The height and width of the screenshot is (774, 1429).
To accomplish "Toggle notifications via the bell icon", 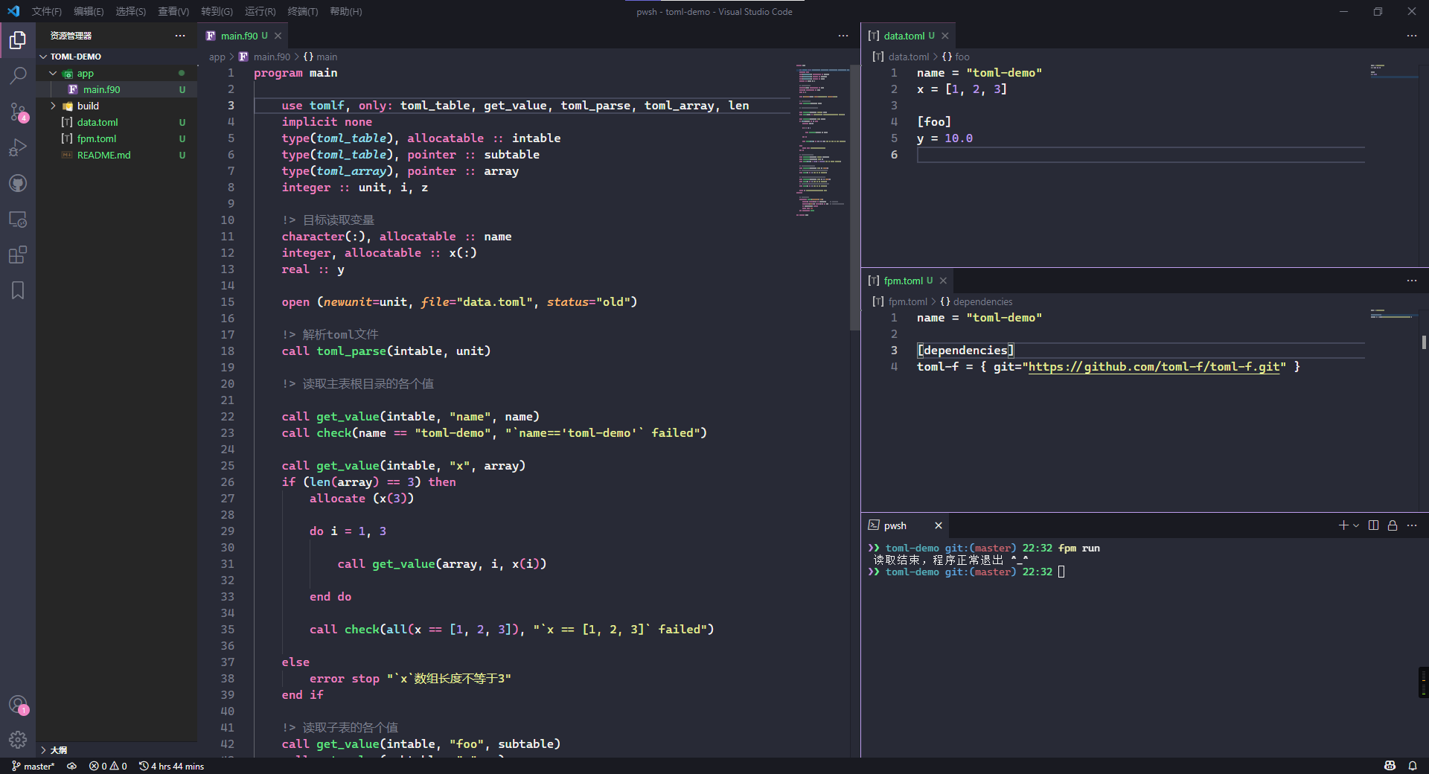I will pyautogui.click(x=1413, y=766).
